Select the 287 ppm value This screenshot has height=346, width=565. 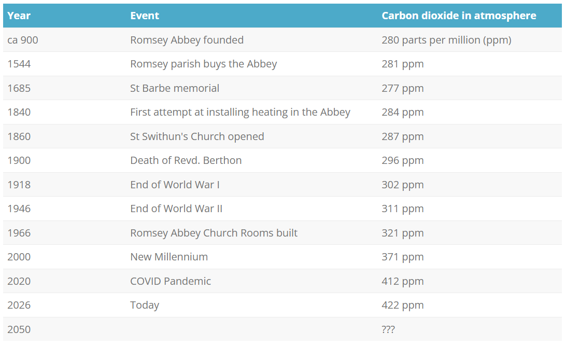(403, 136)
